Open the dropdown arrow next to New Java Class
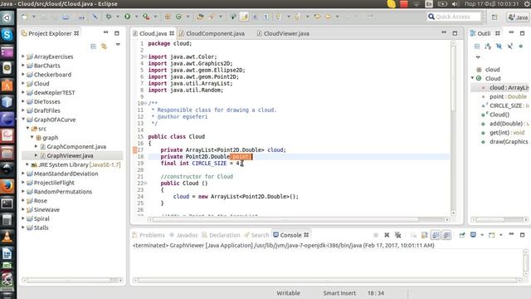 [188, 17]
